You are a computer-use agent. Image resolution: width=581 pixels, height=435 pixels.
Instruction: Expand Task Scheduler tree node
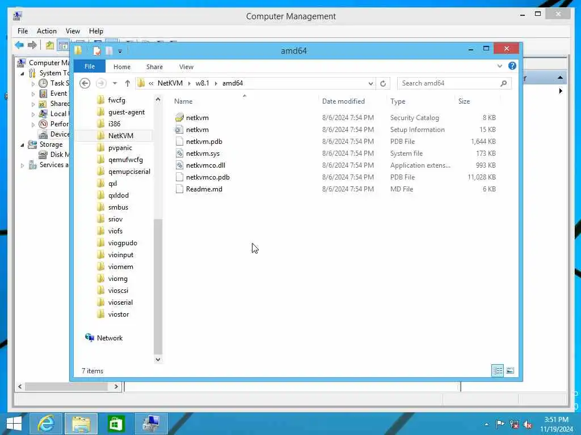[33, 84]
